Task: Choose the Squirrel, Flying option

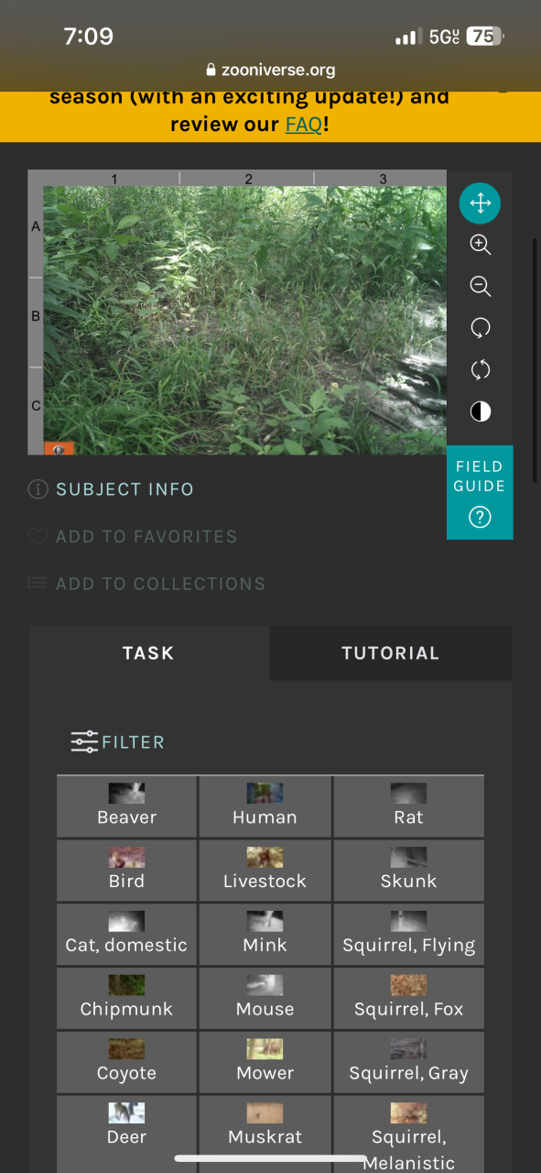Action: point(408,935)
